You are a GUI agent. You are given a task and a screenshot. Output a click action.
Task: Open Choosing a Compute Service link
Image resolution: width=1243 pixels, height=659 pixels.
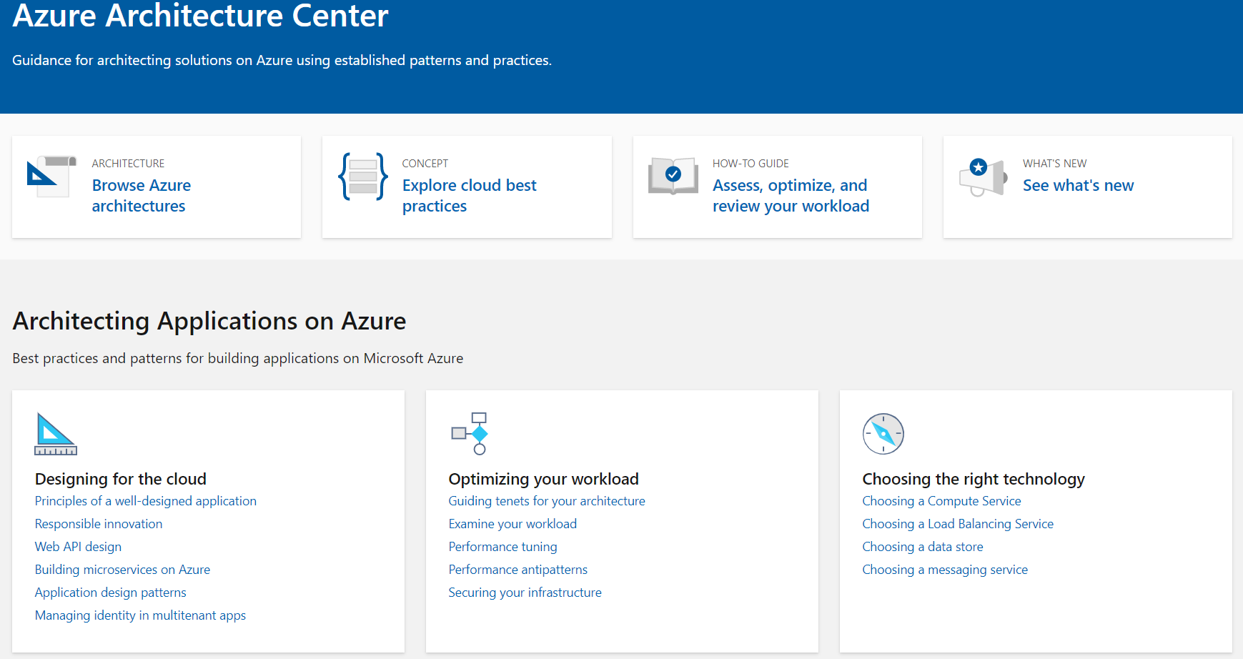pyautogui.click(x=941, y=501)
